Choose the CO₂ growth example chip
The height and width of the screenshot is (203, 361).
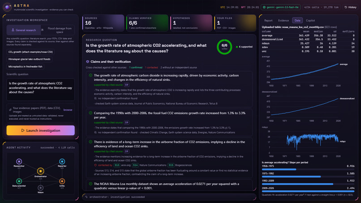point(30,52)
